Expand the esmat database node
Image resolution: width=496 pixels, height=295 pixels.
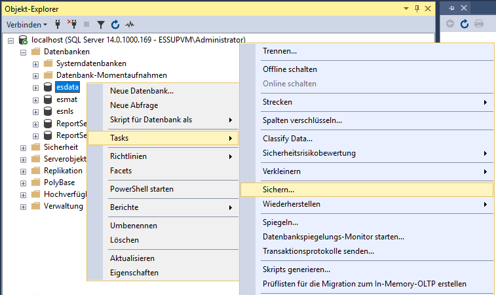[35, 101]
